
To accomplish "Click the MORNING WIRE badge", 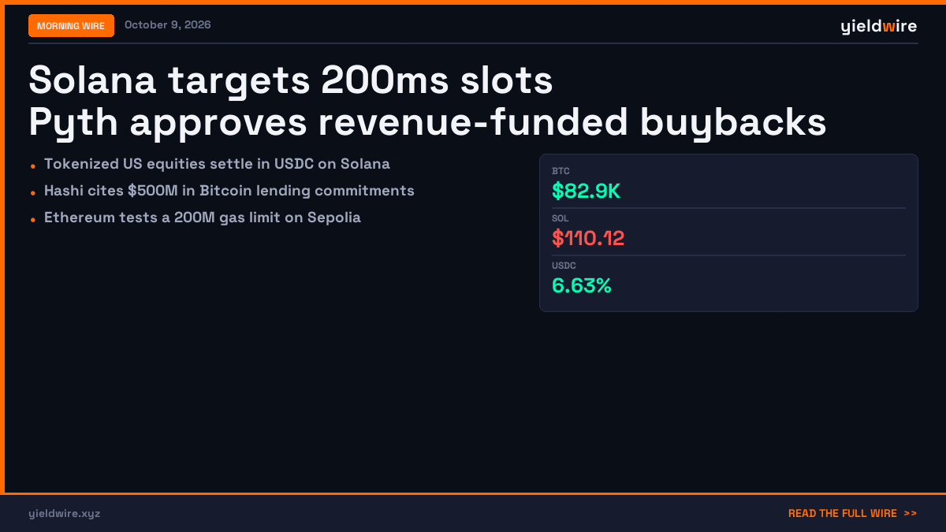I will coord(71,26).
